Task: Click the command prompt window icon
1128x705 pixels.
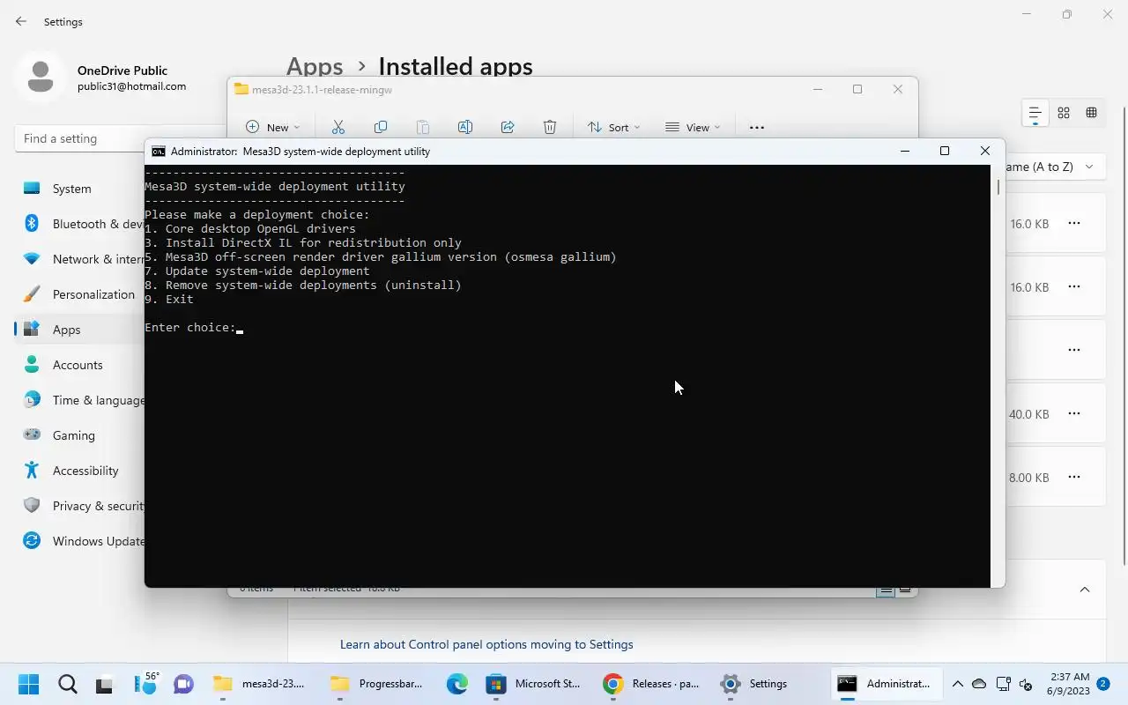Action: 159,152
